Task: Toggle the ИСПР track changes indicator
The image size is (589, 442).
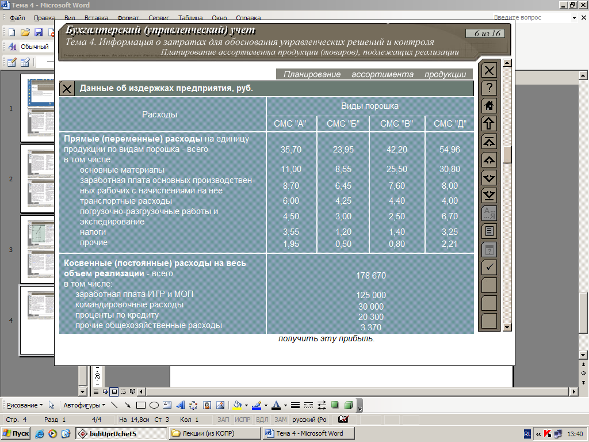Action: coord(242,420)
